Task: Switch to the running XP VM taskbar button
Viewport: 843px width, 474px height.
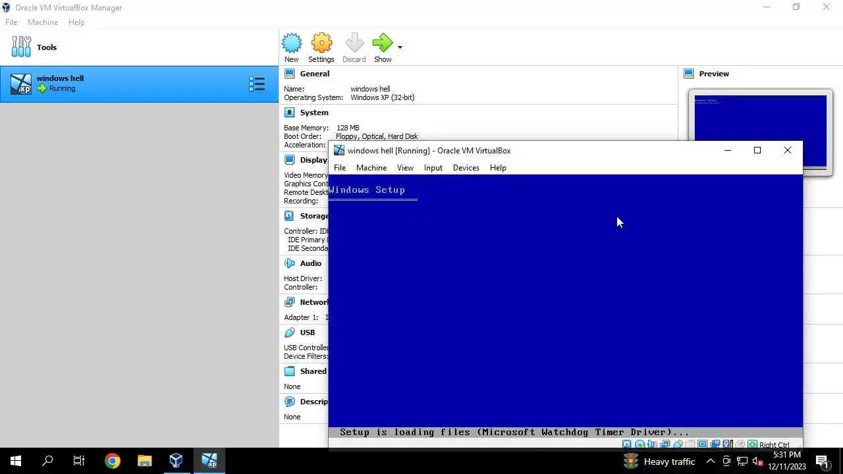Action: [209, 461]
